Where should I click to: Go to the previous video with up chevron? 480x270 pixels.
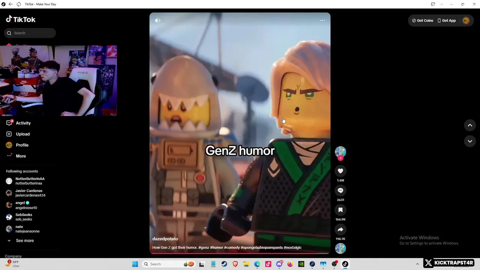point(470,125)
